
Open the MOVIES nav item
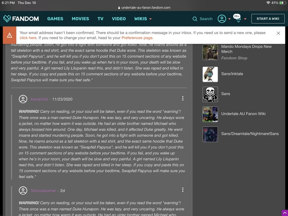(x=80, y=19)
